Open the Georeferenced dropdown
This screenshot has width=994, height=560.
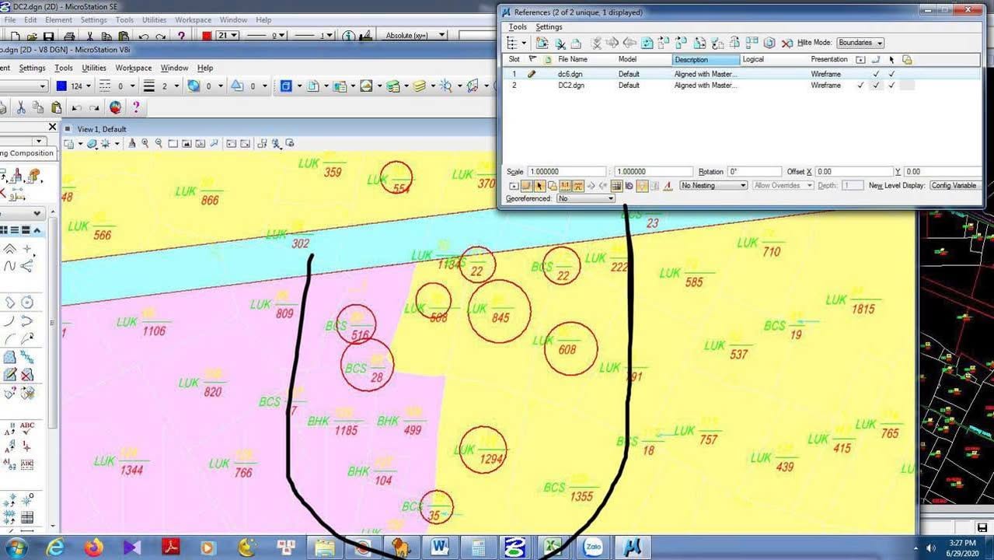pos(585,198)
